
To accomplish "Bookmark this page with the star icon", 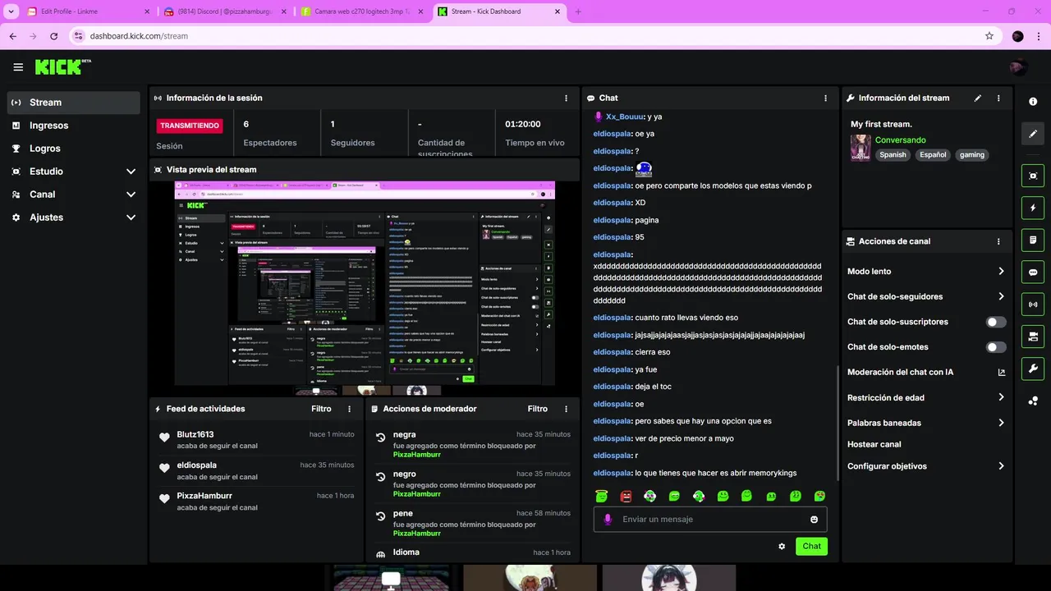I will pyautogui.click(x=989, y=36).
